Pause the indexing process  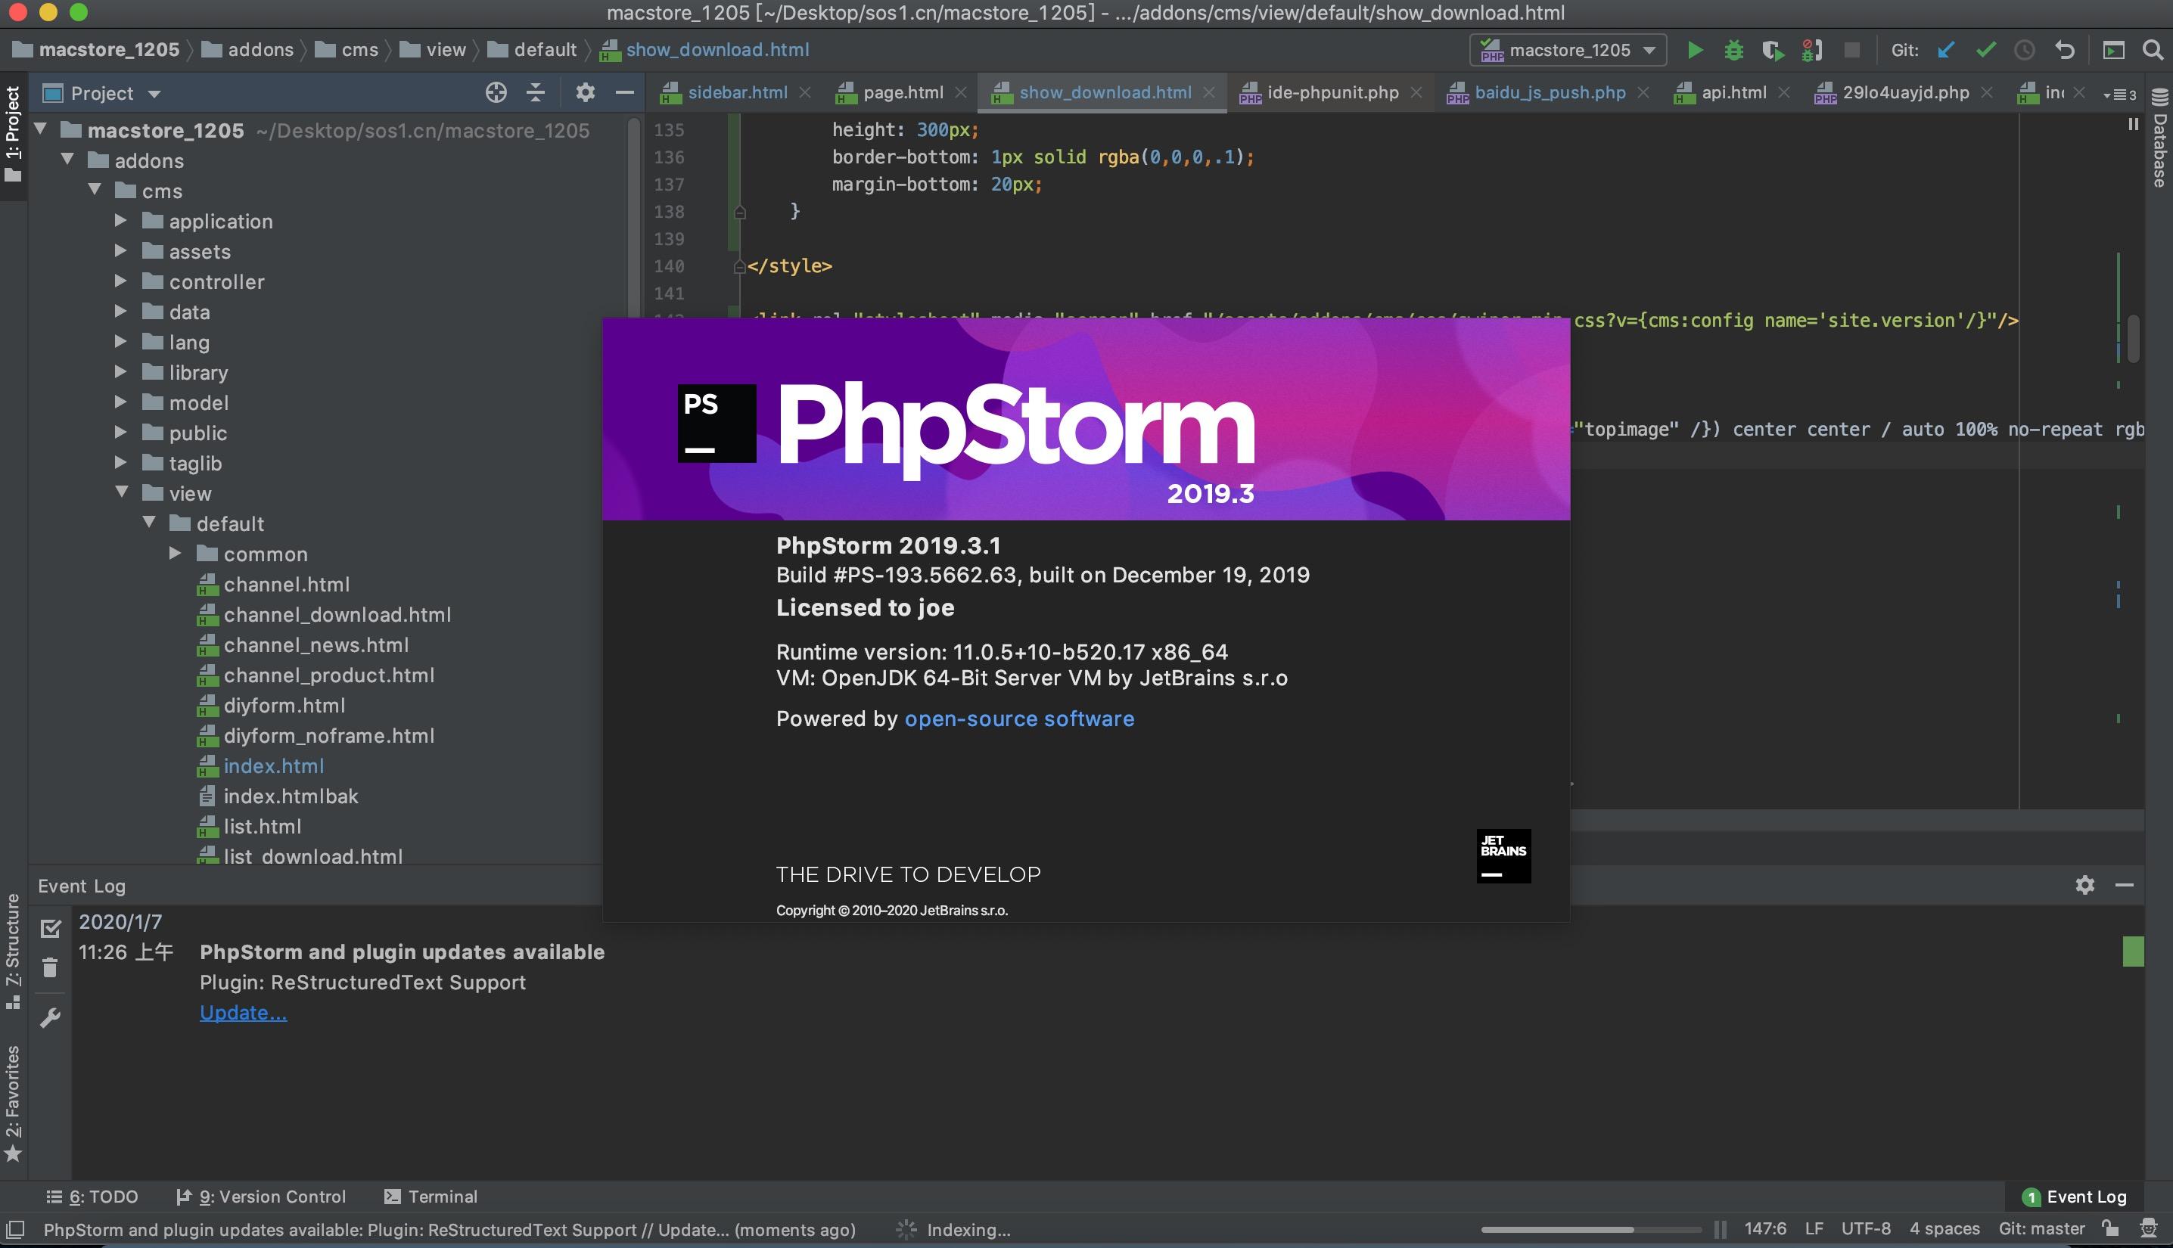(x=1720, y=1229)
